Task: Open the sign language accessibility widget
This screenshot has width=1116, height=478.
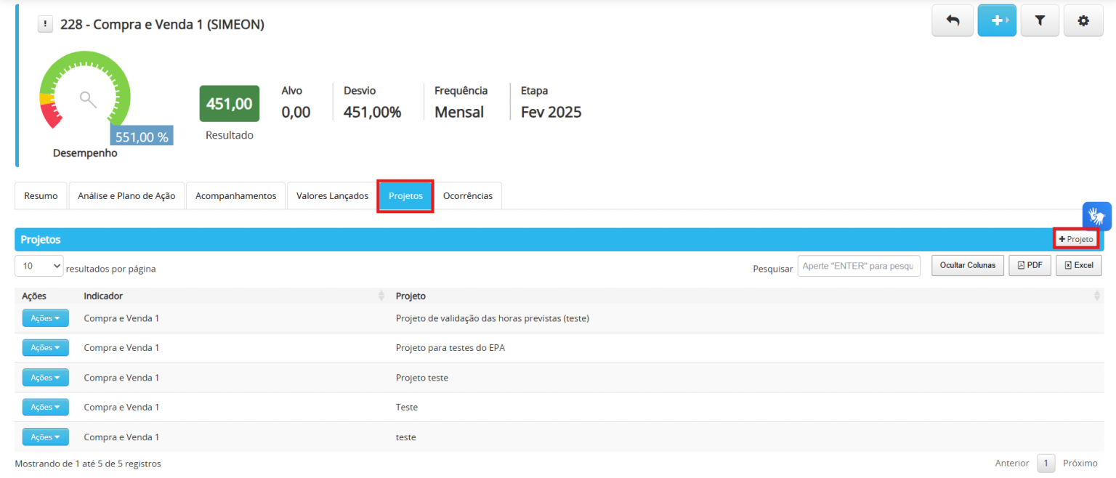Action: point(1096,216)
